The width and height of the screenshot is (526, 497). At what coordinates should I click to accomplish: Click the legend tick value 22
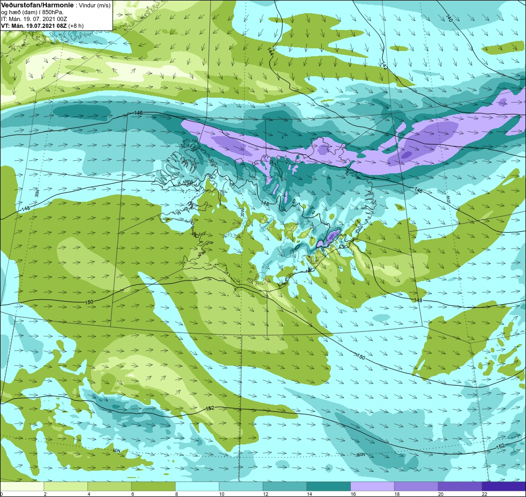[485, 494]
